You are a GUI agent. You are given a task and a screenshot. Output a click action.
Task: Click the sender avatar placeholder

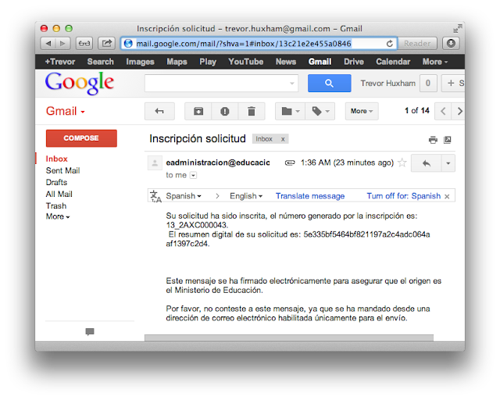(155, 163)
